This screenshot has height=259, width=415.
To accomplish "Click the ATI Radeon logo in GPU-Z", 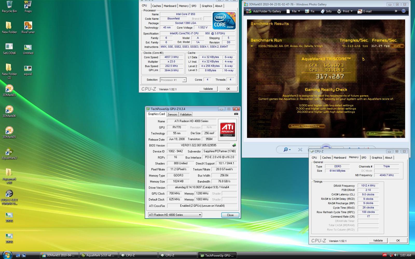I will pos(227,129).
